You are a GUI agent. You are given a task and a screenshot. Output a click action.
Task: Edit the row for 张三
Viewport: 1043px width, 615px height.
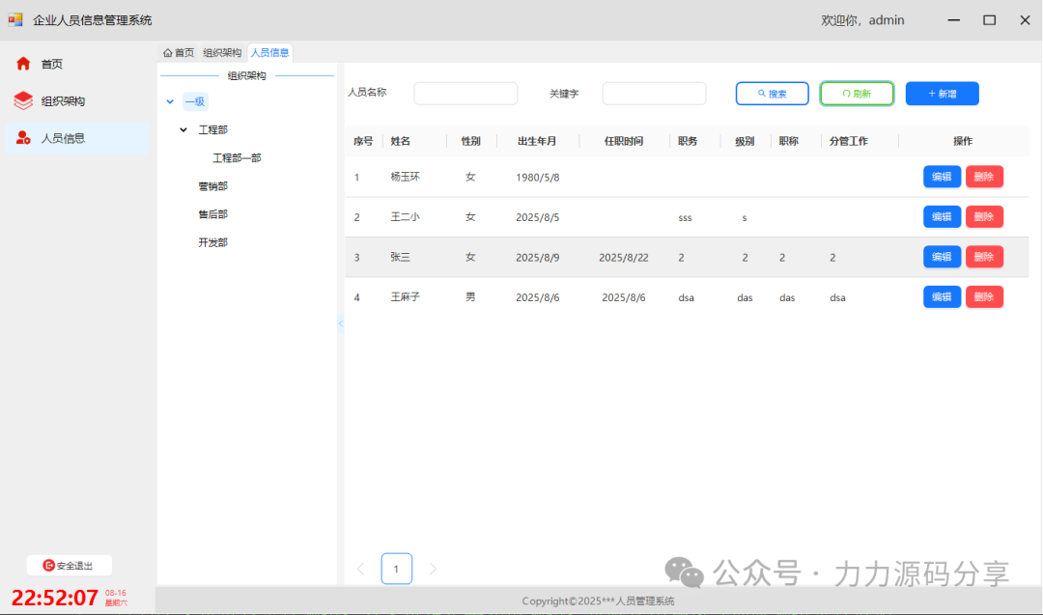click(x=942, y=257)
